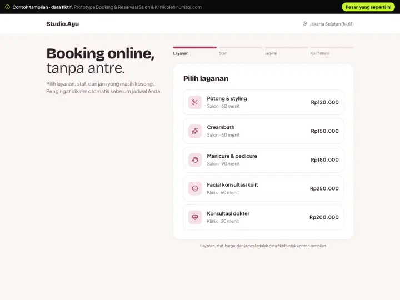This screenshot has height=300, width=400.
Task: Click the Rp200.000 price
Action: pyautogui.click(x=324, y=217)
